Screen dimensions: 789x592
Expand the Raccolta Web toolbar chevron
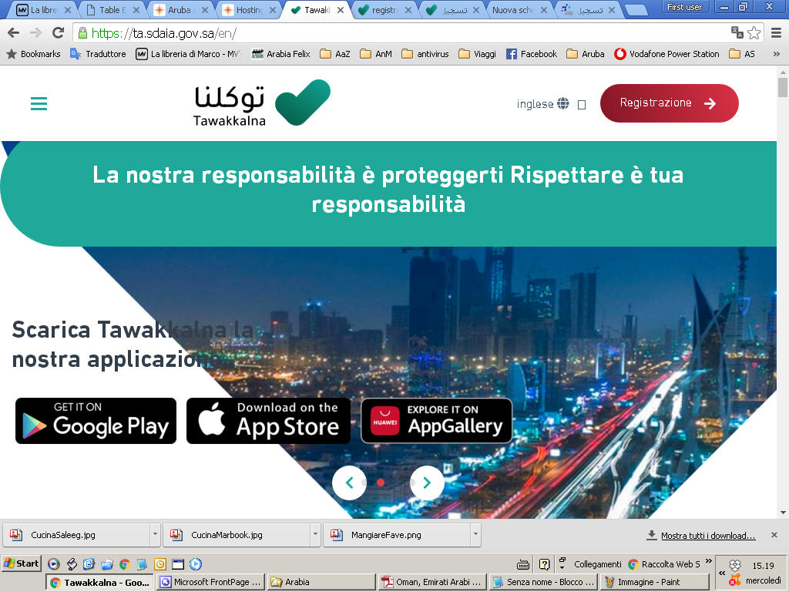(709, 561)
